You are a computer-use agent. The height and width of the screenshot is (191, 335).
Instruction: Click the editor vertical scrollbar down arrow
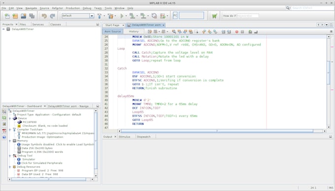click(x=329, y=127)
